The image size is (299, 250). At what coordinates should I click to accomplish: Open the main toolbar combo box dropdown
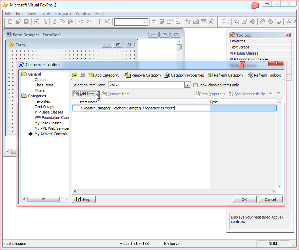(x=144, y=22)
